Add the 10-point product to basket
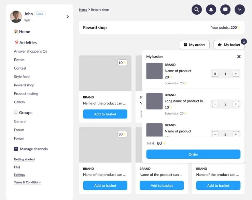The image size is (252, 200). pyautogui.click(x=105, y=114)
